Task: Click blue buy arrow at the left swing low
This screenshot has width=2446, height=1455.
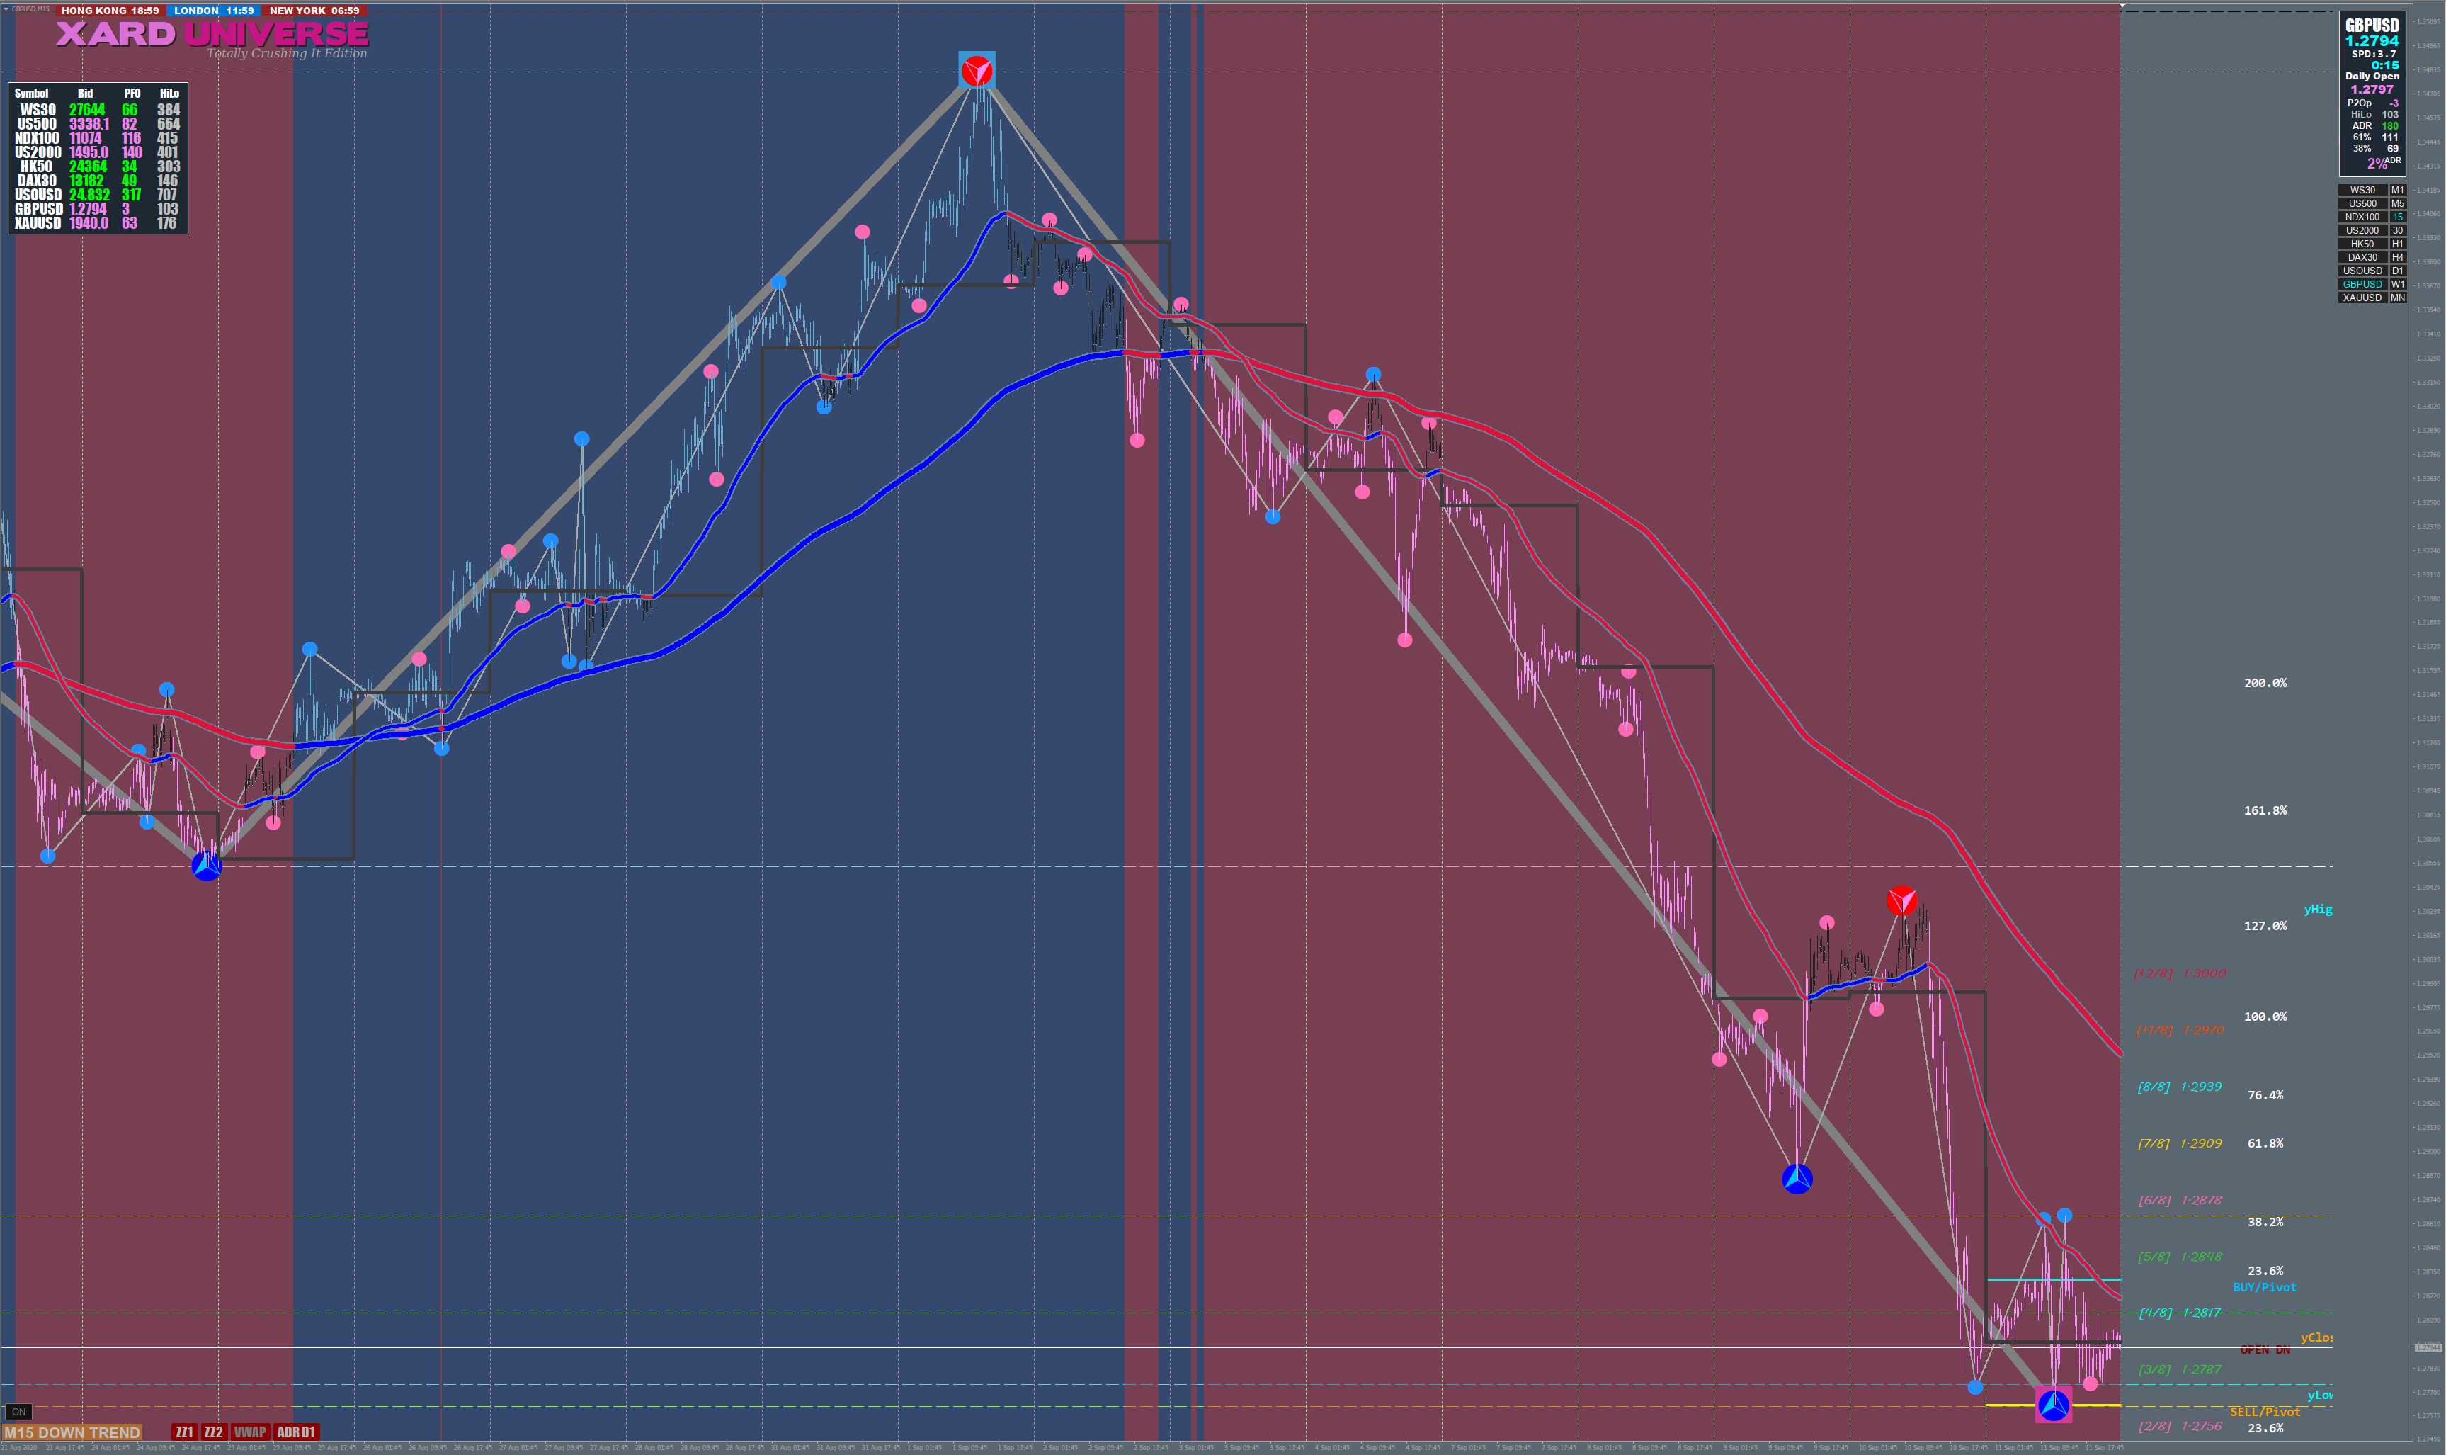Action: point(206,866)
